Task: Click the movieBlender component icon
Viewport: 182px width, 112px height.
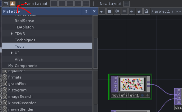Action: (5, 109)
